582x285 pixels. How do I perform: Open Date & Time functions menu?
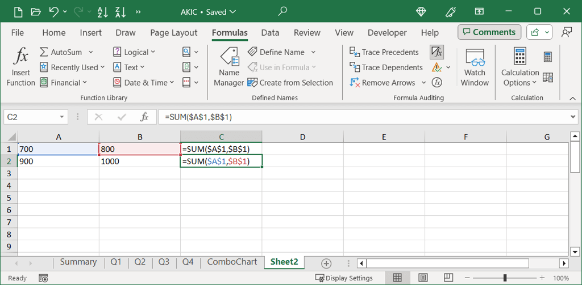pos(144,83)
